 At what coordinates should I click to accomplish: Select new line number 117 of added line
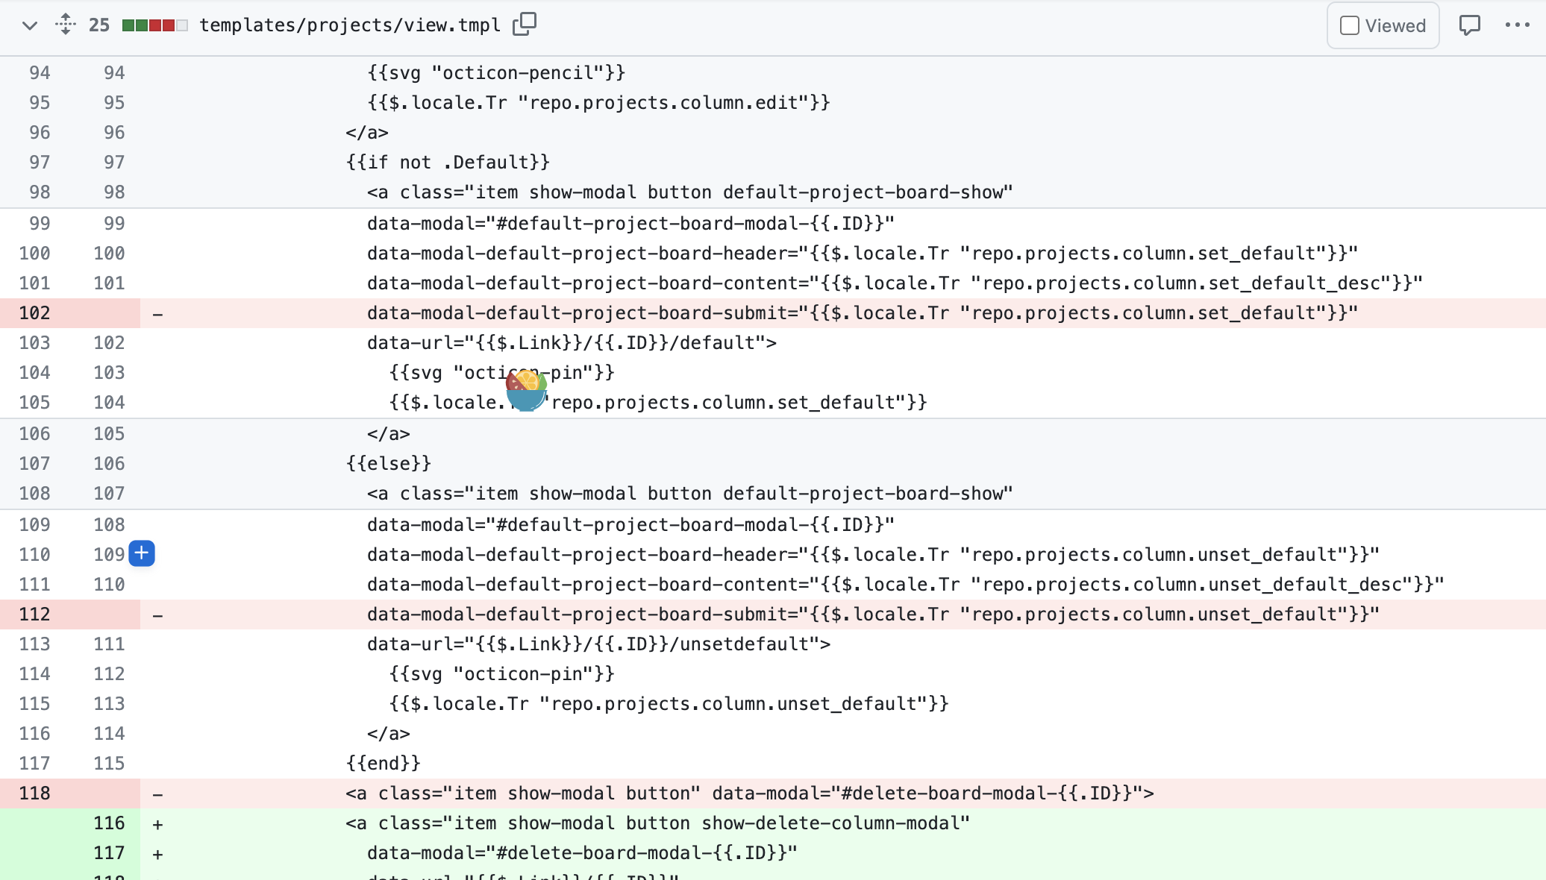(x=109, y=853)
